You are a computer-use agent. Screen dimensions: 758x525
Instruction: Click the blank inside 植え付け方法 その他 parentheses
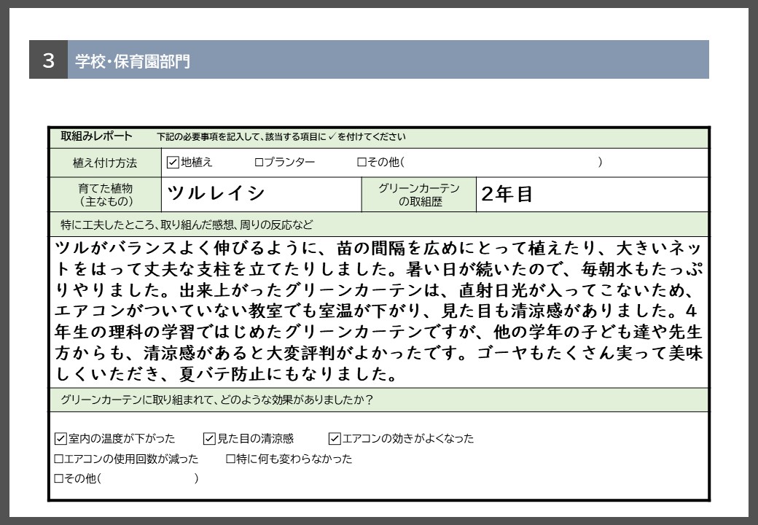(x=501, y=162)
